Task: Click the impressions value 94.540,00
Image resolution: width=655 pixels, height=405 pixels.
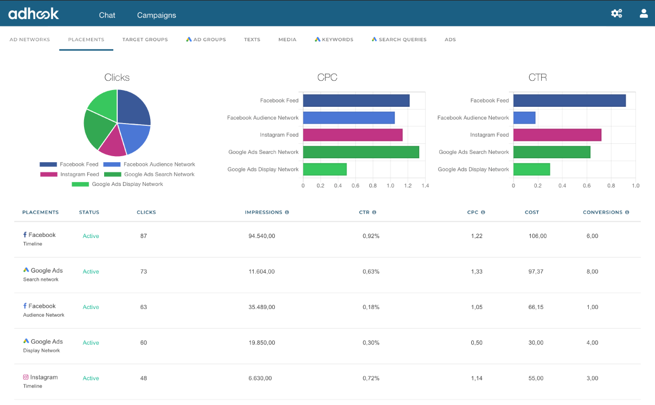Action: [x=262, y=236]
